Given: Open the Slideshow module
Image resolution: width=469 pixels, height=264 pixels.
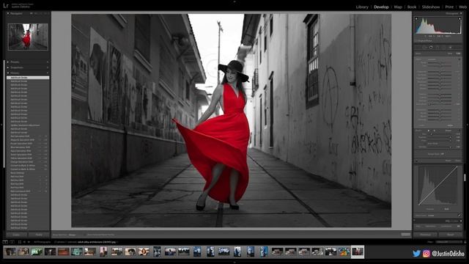Looking at the screenshot, I should click(x=431, y=7).
